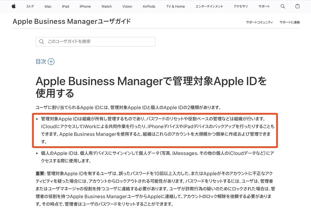
Task: Focus the このユーザガイドを検索 search field
Action: (x=95, y=42)
